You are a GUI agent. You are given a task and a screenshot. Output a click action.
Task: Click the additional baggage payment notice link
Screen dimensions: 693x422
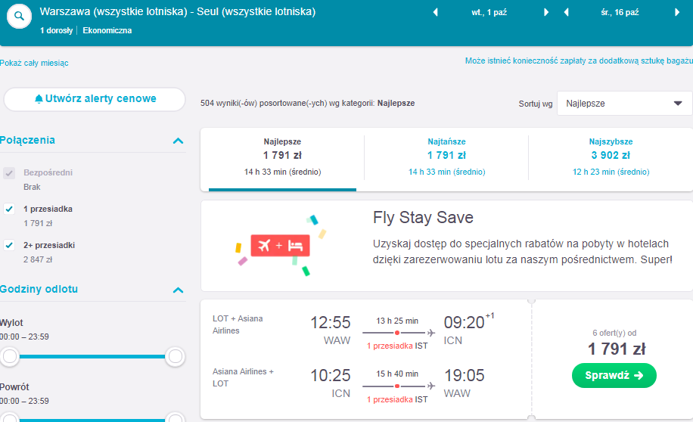579,61
